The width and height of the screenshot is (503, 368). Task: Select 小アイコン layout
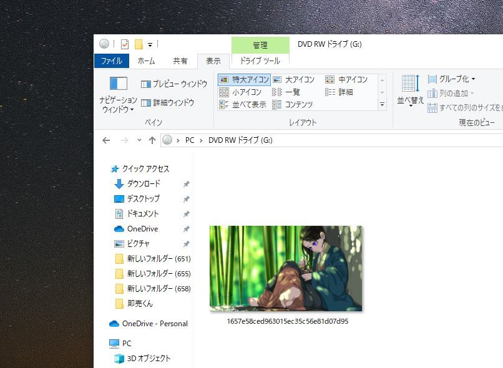pos(240,92)
